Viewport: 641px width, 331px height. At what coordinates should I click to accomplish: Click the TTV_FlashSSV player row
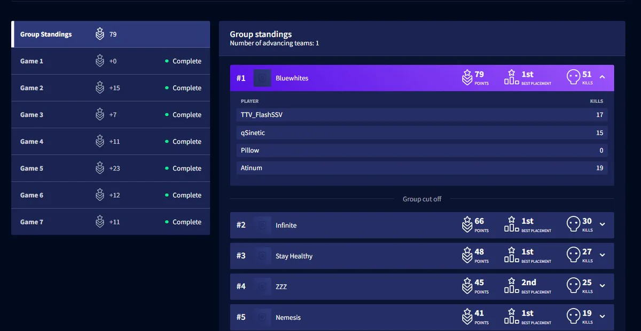tap(422, 115)
